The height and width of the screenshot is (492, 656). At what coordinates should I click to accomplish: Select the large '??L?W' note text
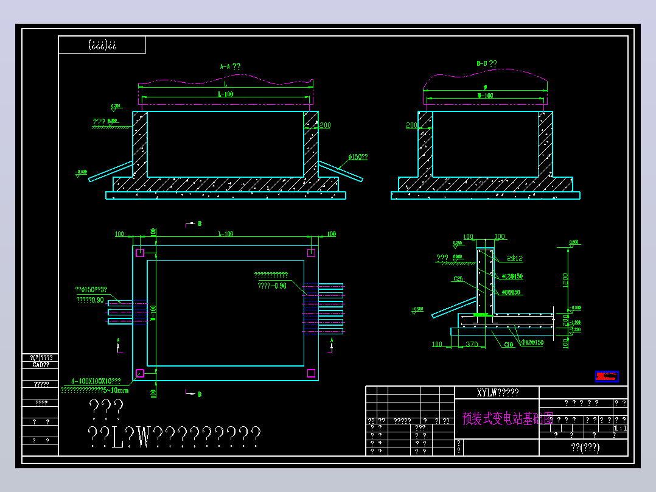pyautogui.click(x=174, y=437)
